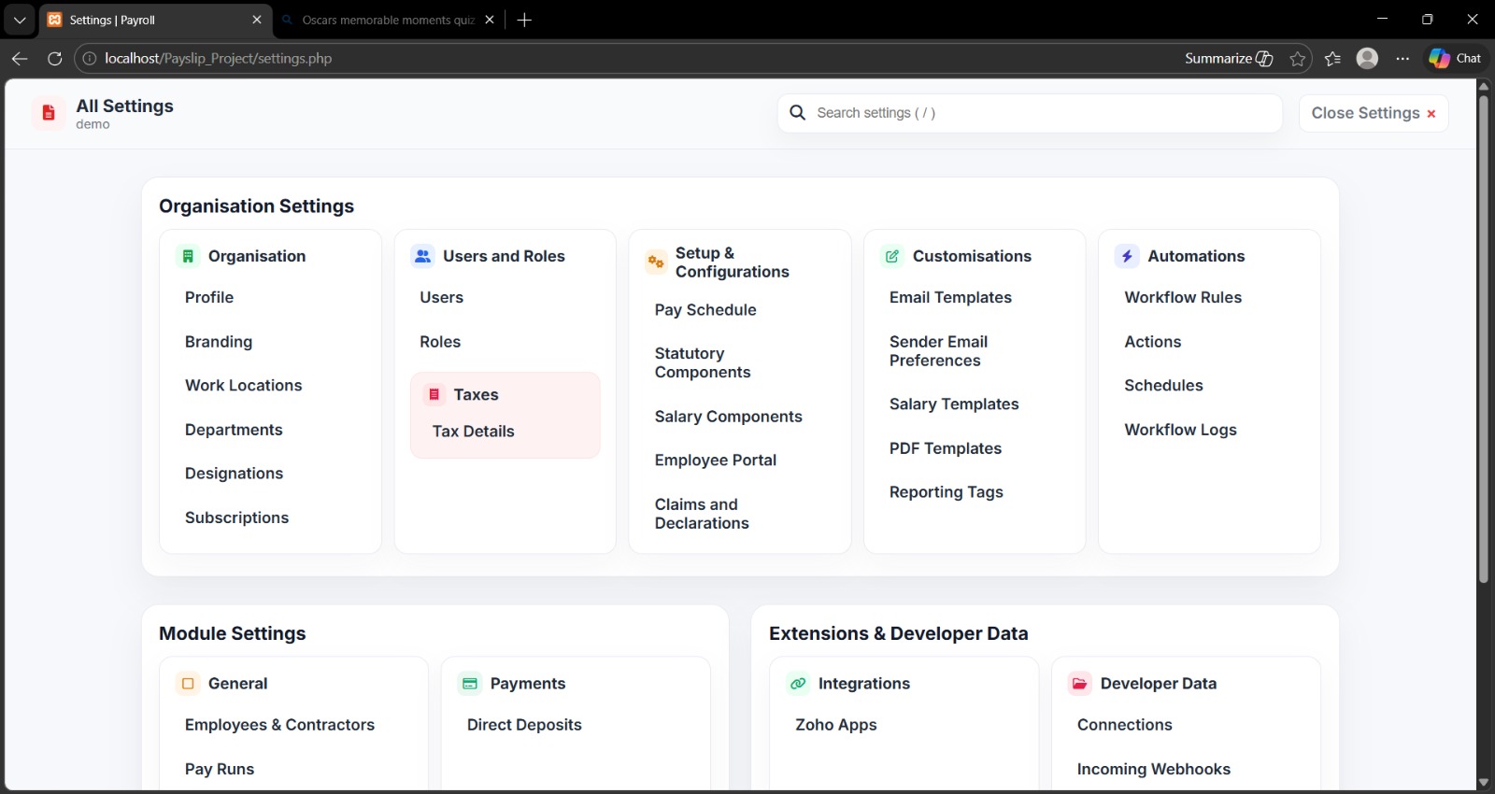Click the Taxes receipt icon
Viewport: 1495px width, 794px height.
(434, 394)
